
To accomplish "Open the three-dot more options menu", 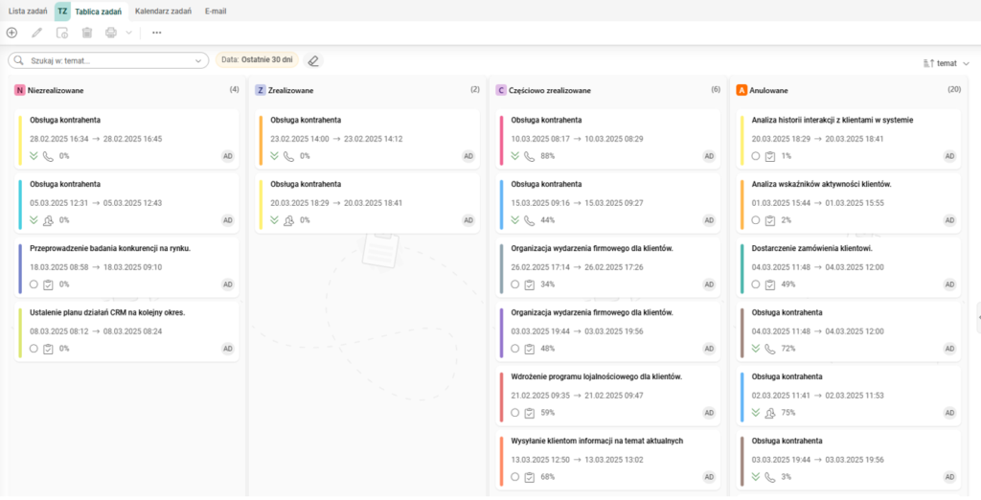I will tap(156, 33).
